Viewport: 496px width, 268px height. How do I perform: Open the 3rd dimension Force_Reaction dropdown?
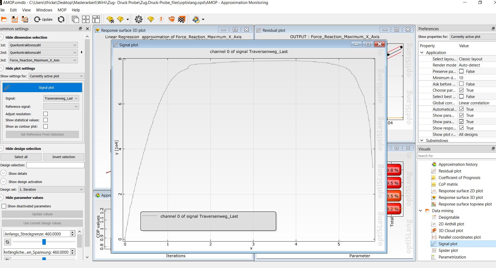(43, 60)
